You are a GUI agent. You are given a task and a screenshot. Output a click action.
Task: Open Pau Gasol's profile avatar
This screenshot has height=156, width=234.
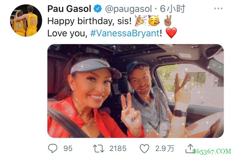(x=26, y=21)
